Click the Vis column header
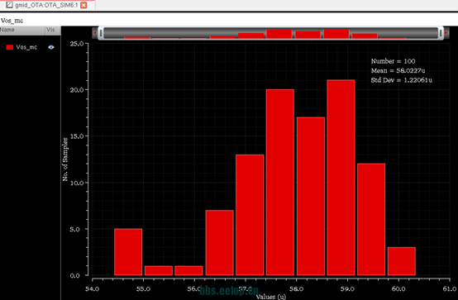Image resolution: width=458 pixels, height=300 pixels. (x=53, y=30)
